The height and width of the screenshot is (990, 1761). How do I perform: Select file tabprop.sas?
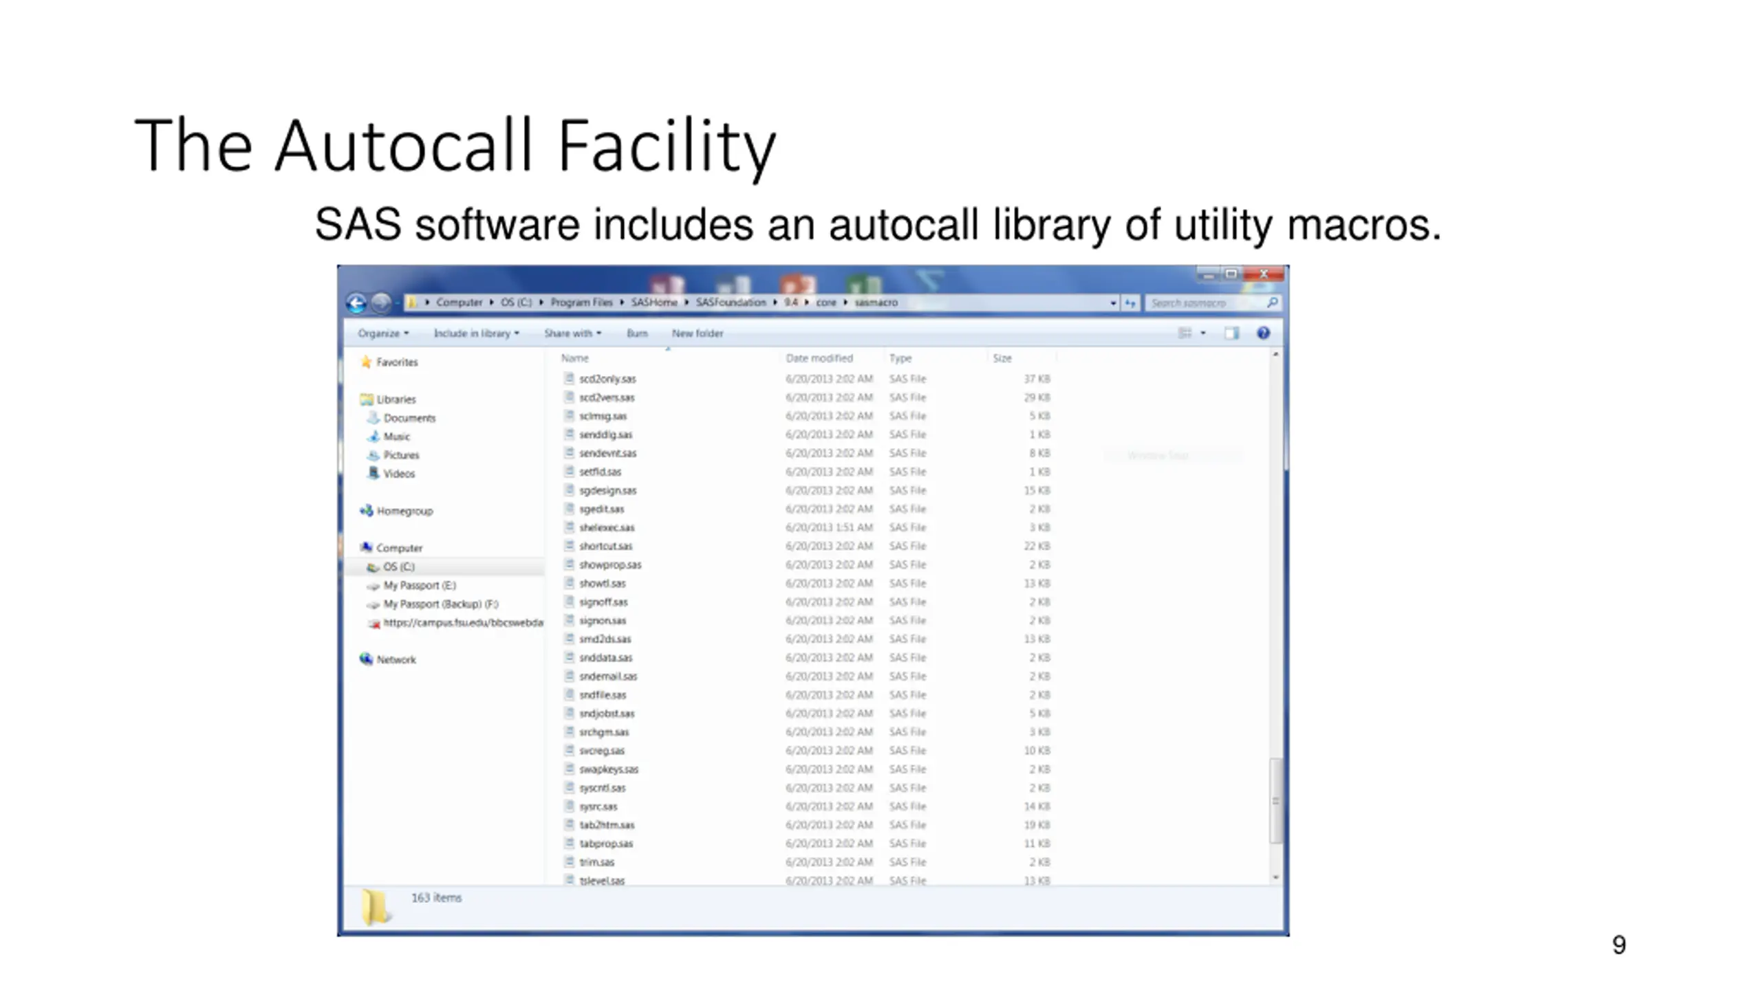click(x=606, y=843)
